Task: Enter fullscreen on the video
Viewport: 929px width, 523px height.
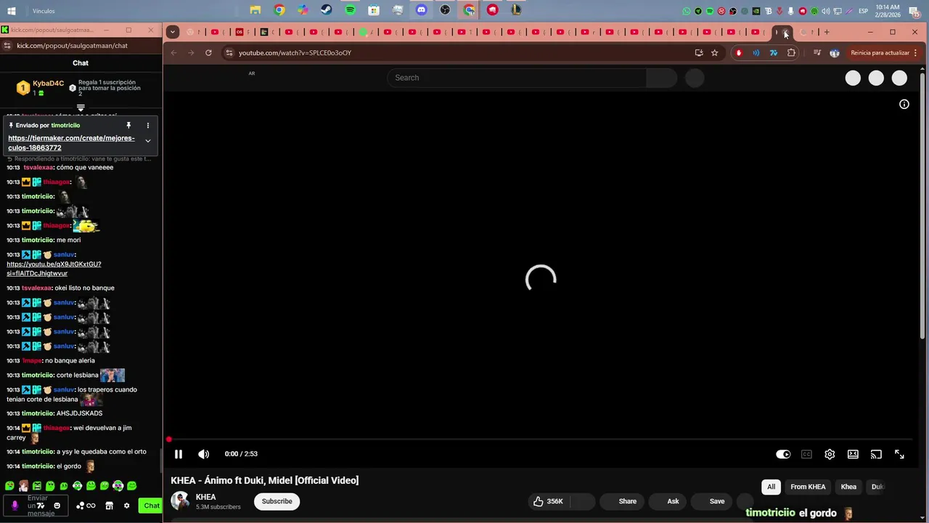Action: tap(899, 454)
